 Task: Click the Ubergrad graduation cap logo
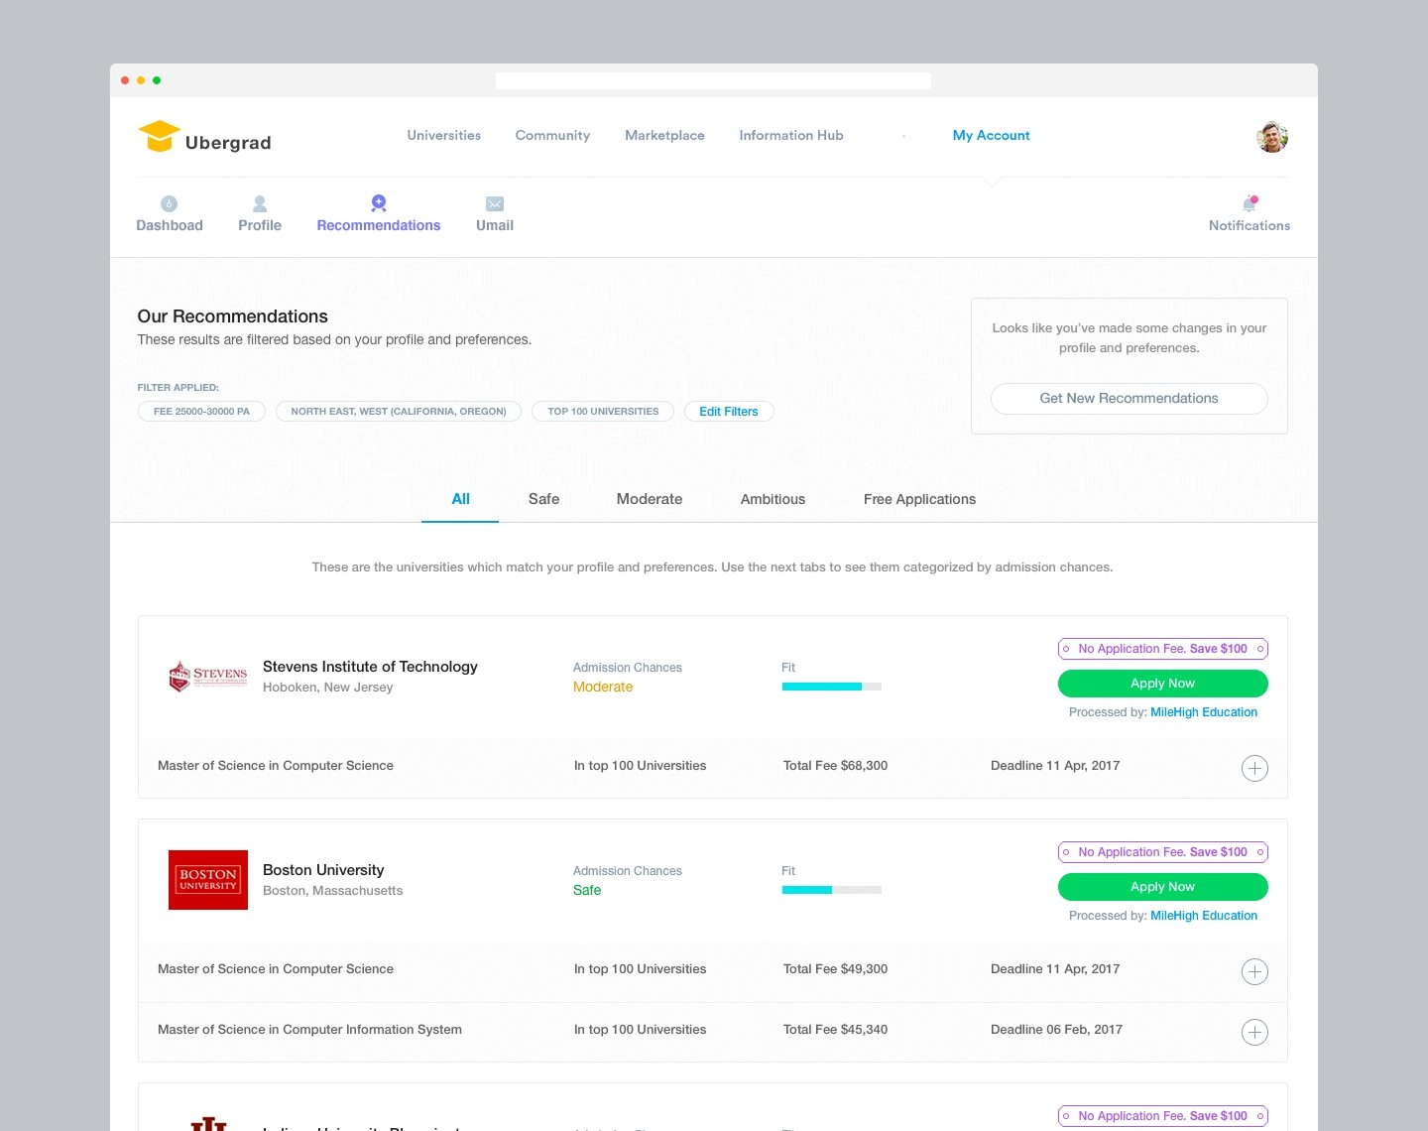[x=159, y=137]
